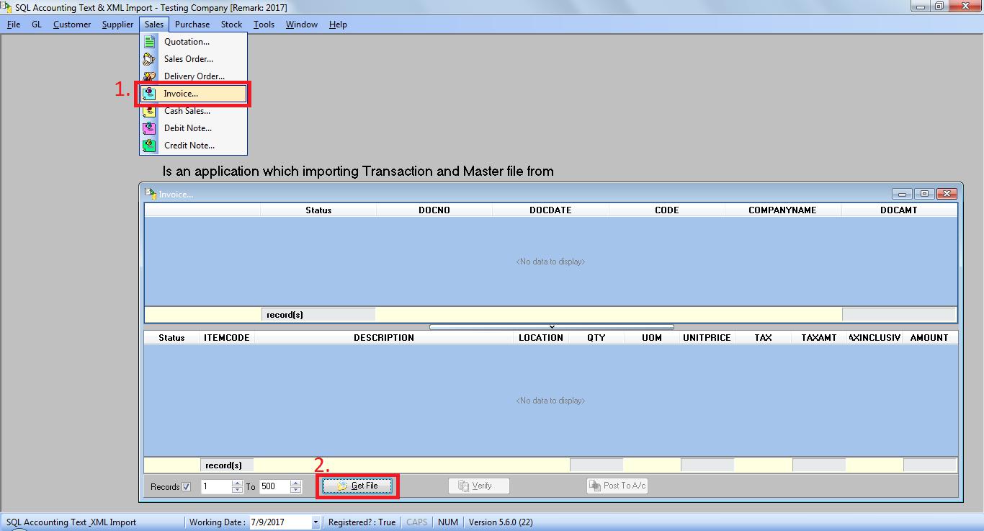984x531 pixels.
Task: Choose Invoice from Sales menu
Action: pyautogui.click(x=194, y=94)
